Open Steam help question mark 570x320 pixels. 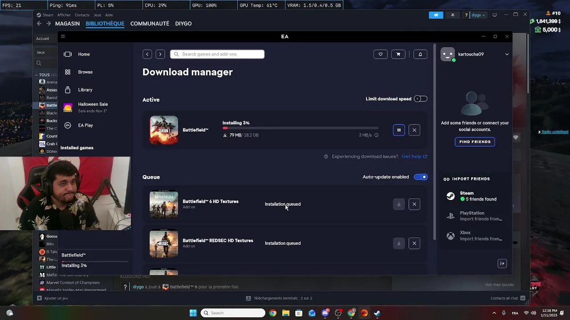click(x=466, y=15)
